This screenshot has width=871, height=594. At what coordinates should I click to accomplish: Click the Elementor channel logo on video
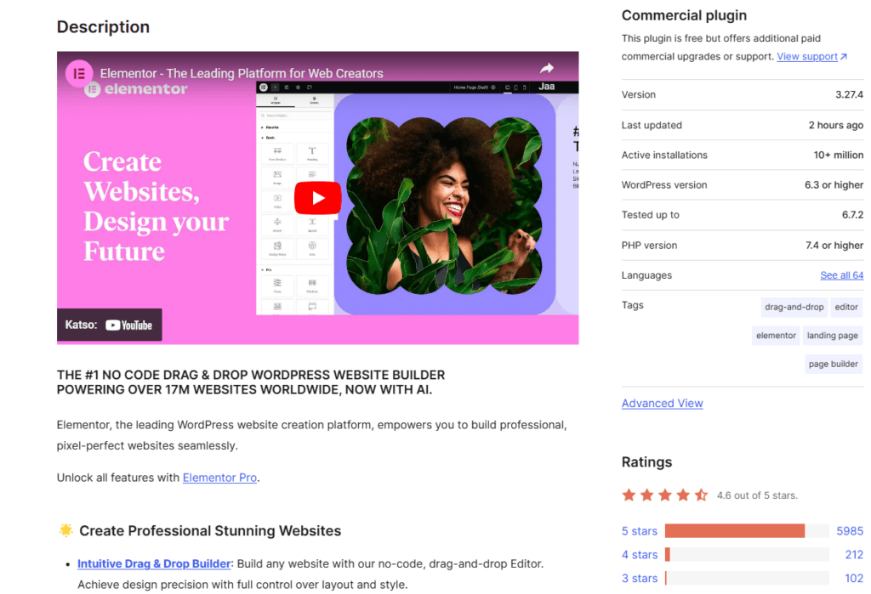click(79, 73)
